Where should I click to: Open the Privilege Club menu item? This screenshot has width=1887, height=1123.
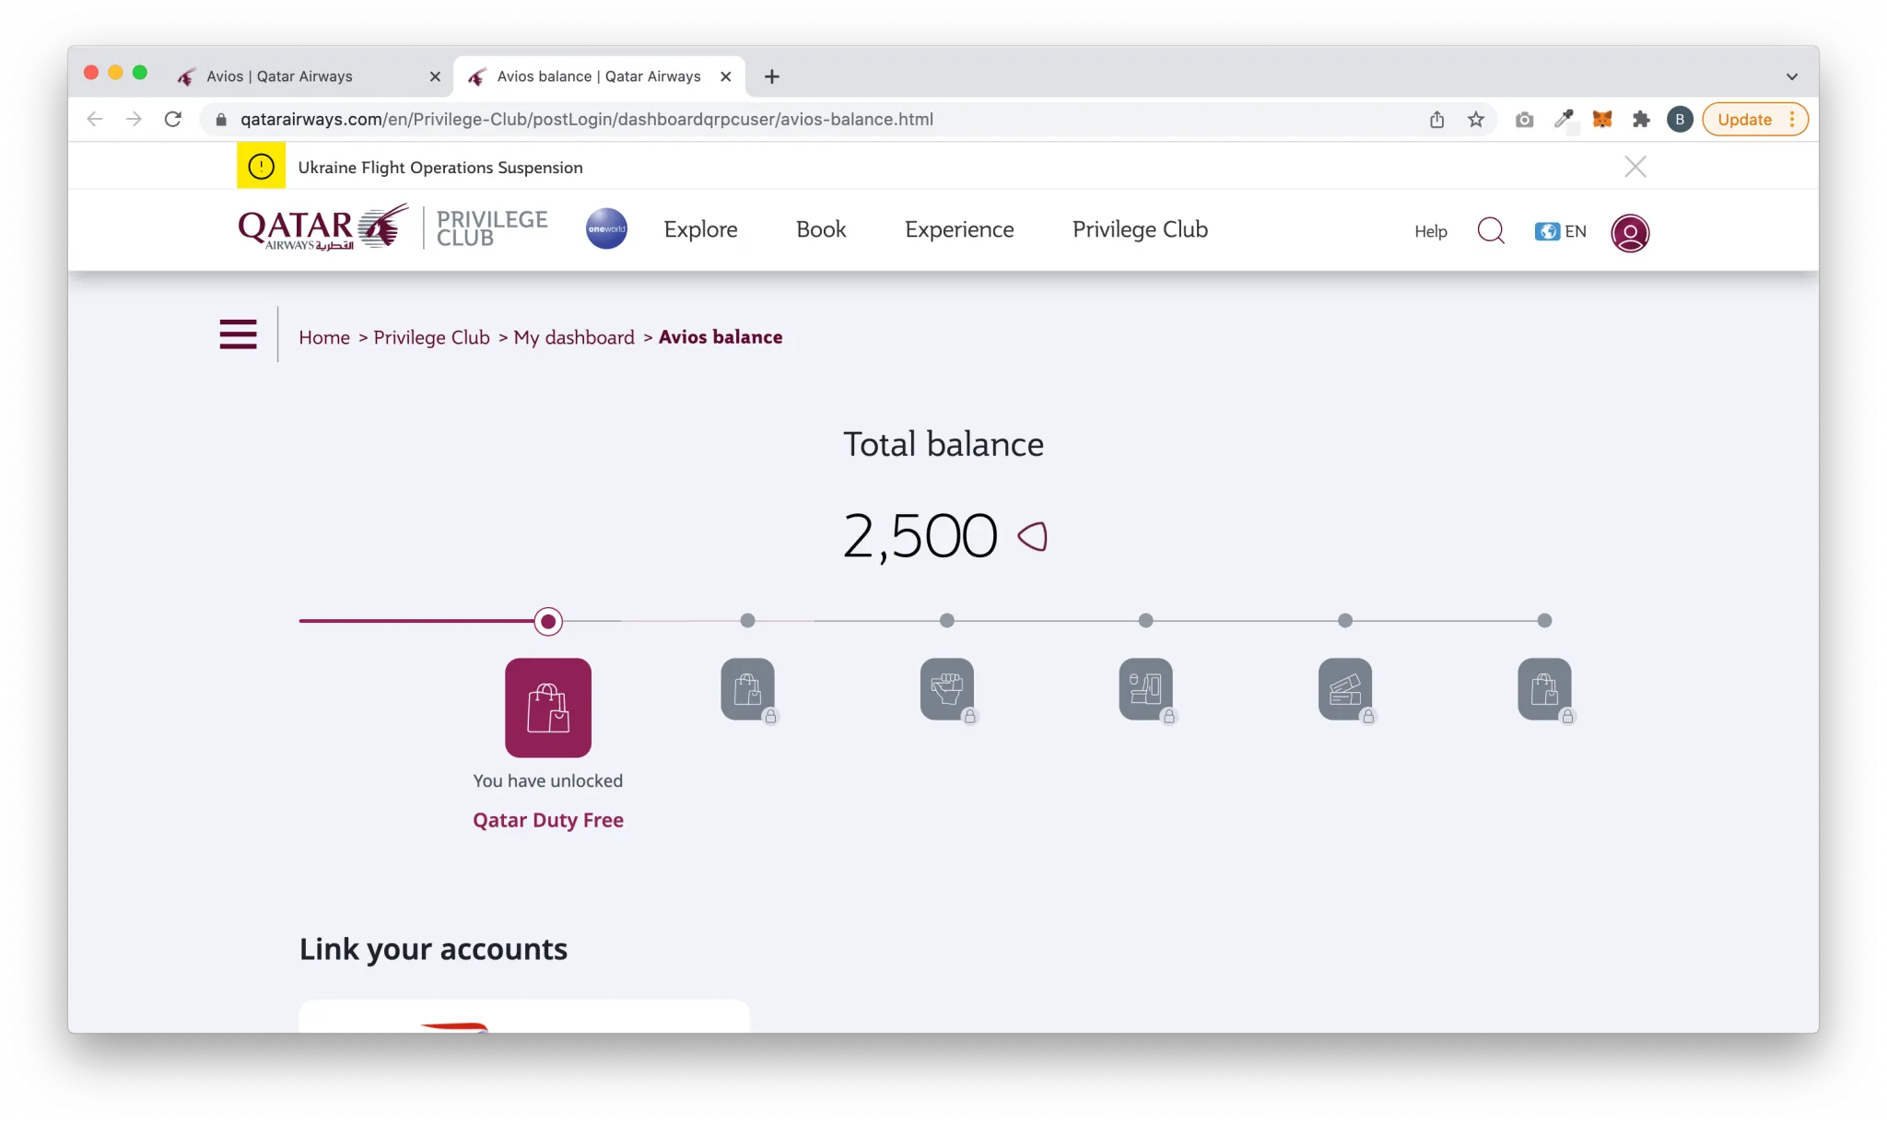1139,229
